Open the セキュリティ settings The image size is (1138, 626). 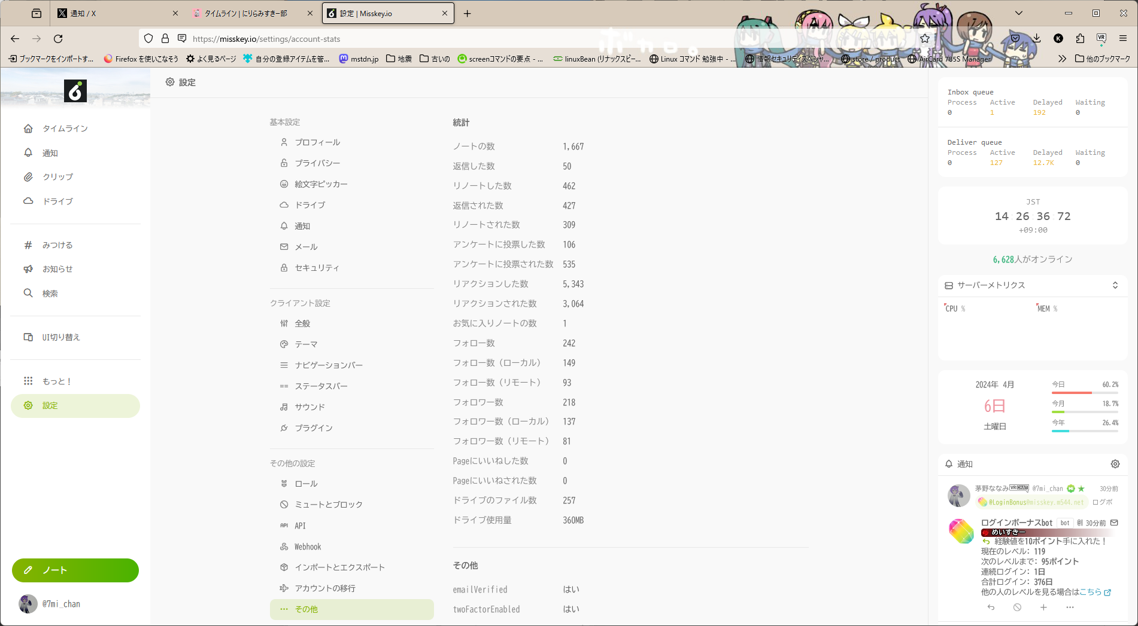coord(316,267)
